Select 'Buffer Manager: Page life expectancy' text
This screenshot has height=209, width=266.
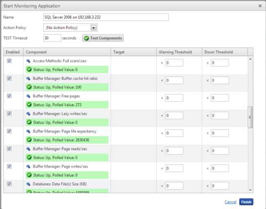click(x=65, y=132)
